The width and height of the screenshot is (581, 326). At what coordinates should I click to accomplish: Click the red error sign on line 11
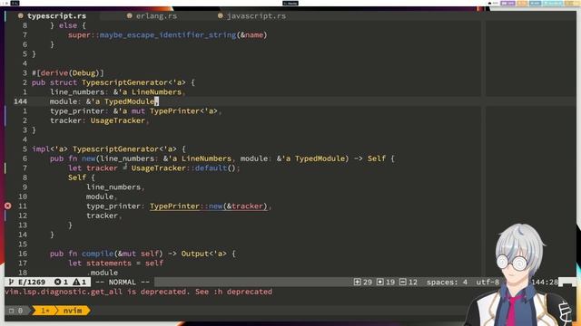(8, 206)
